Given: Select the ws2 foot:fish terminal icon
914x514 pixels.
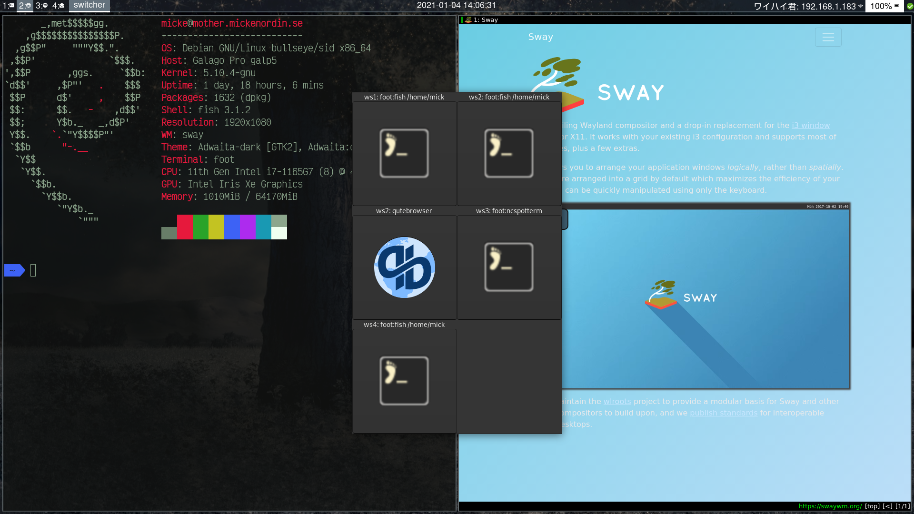Looking at the screenshot, I should 509,153.
